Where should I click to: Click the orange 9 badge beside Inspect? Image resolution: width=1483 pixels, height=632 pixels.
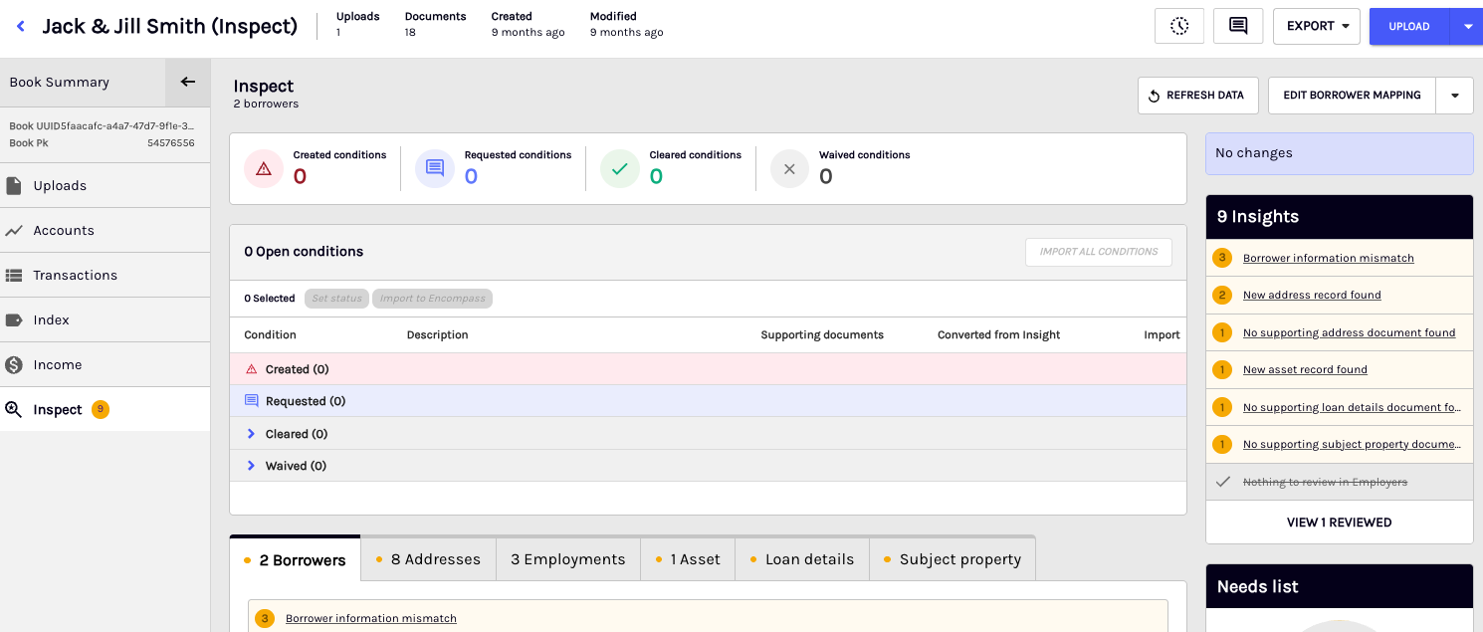coord(100,409)
